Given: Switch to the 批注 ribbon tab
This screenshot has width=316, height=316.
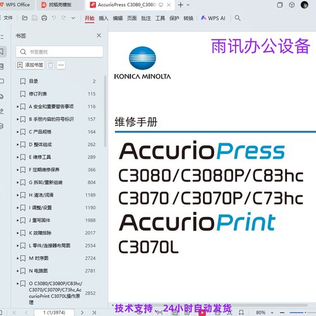Looking at the screenshot, I should coord(146,18).
